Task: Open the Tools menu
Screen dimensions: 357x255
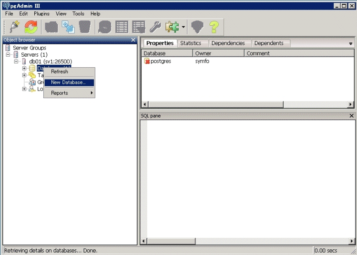Action: tap(78, 14)
